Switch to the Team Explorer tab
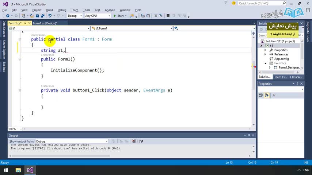Image resolution: width=312 pixels, height=175 pixels. [280, 77]
